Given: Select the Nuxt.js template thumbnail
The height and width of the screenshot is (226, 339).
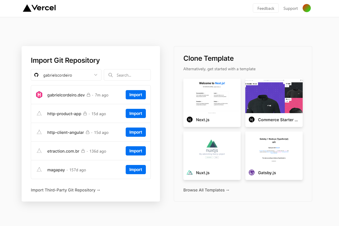Looking at the screenshot, I should pyautogui.click(x=212, y=149).
